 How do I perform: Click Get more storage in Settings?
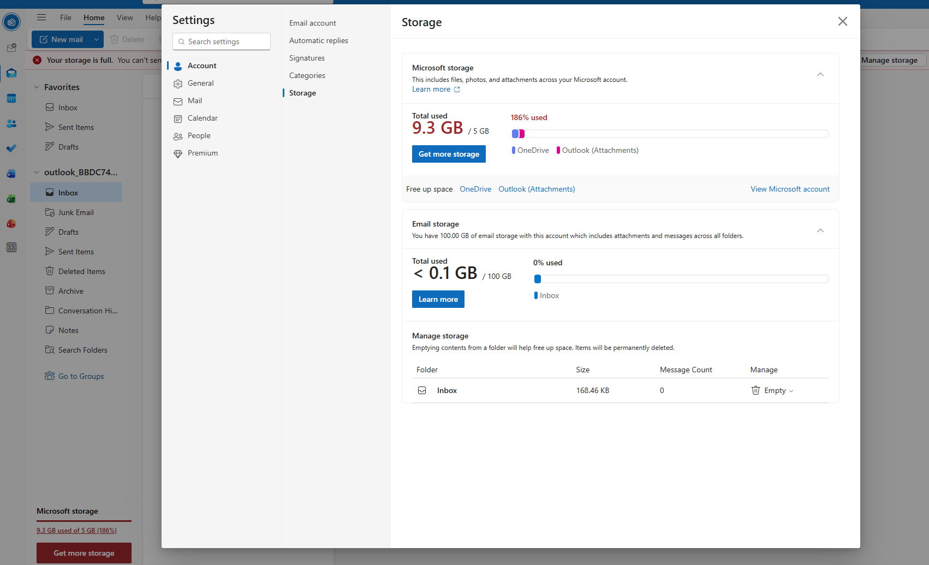coord(449,154)
